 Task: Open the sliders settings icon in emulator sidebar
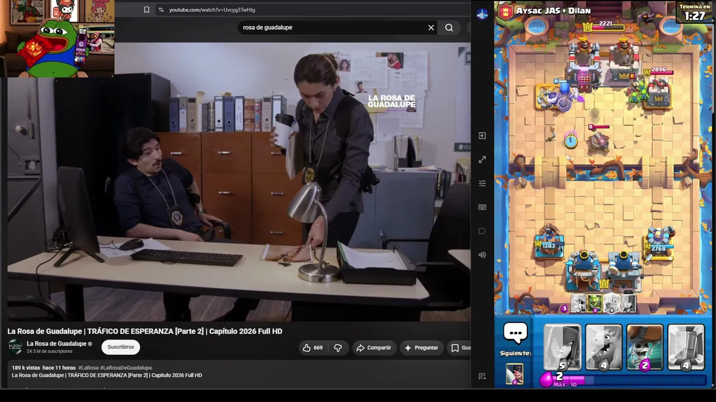point(482,183)
